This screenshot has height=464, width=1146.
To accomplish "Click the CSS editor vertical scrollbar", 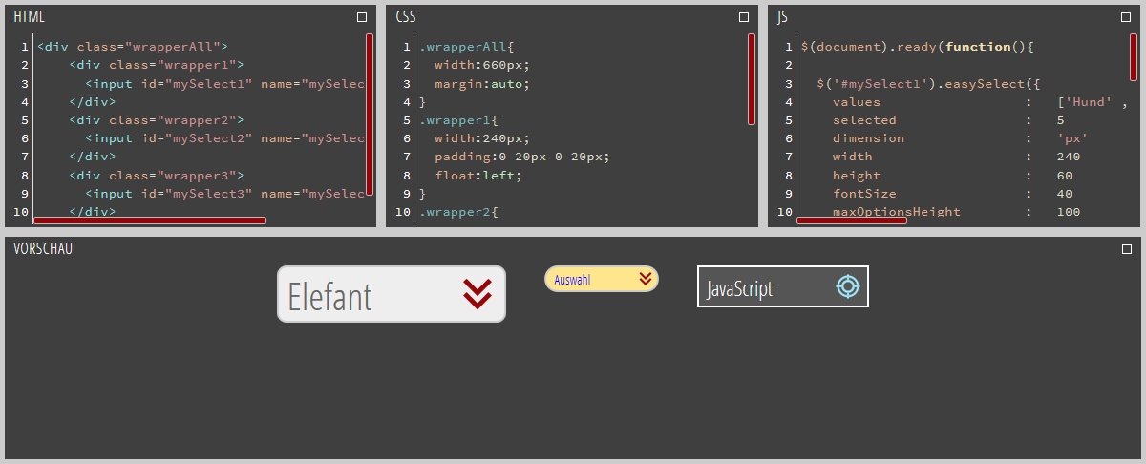I will pos(752,79).
